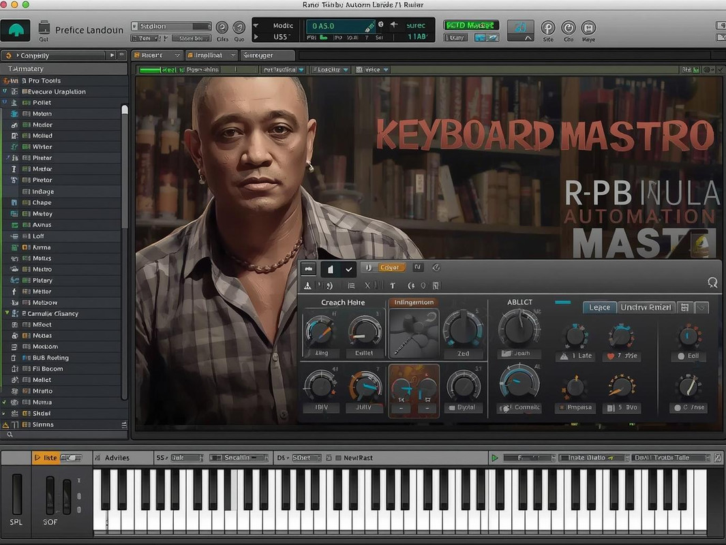Open the Sncallin dropdown
Image resolution: width=726 pixels, height=545 pixels.
[x=239, y=458]
